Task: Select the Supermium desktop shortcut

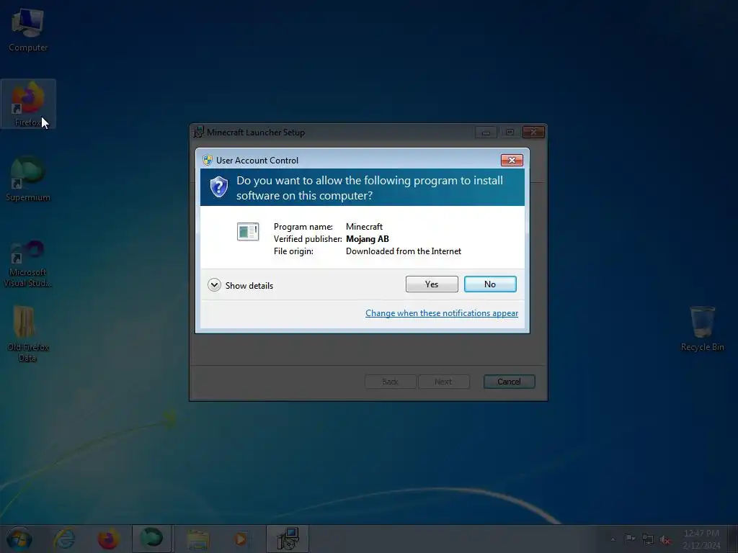Action: [28, 179]
